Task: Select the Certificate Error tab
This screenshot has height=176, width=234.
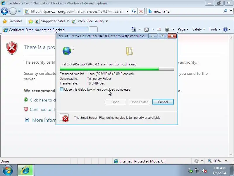Action: [45, 30]
